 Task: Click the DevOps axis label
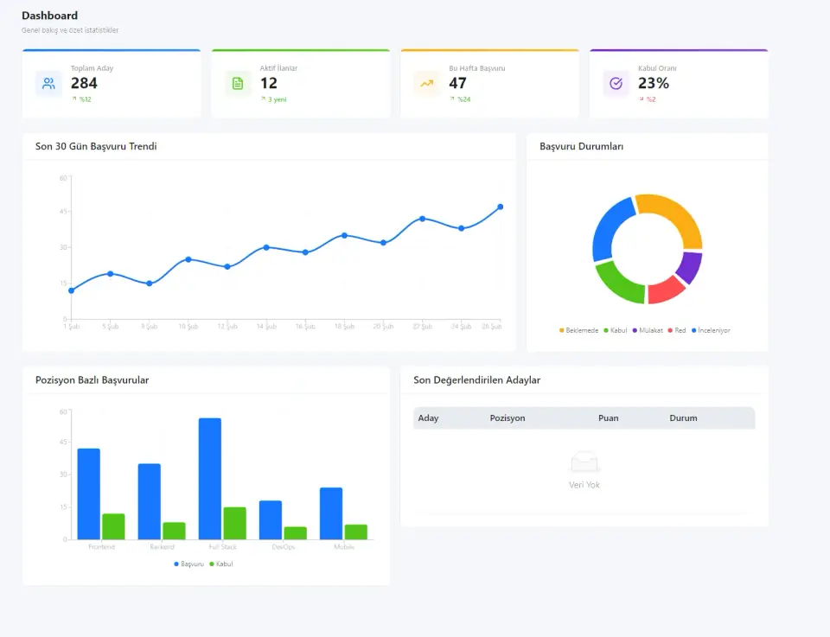pos(284,547)
